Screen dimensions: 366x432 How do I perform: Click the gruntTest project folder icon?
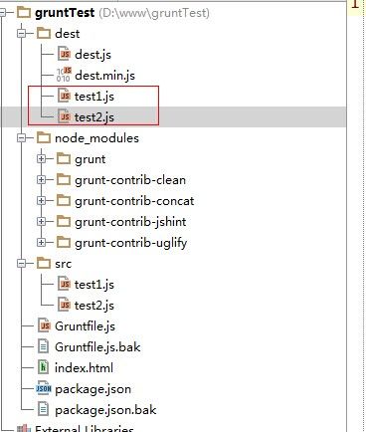tap(24, 13)
